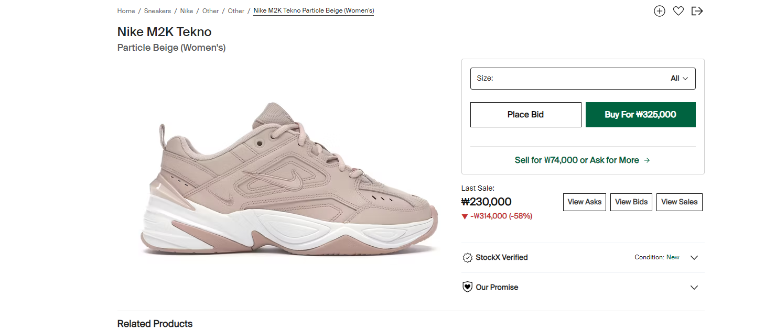Click the arrow after Ask for More

coord(647,160)
